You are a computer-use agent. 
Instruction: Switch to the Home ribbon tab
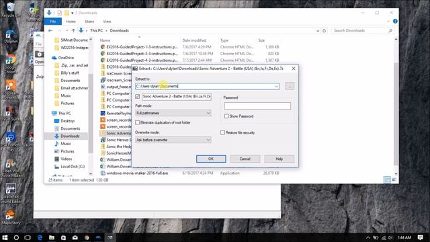point(71,22)
